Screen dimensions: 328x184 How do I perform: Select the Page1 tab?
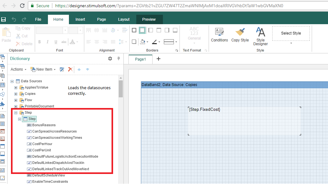(x=140, y=59)
